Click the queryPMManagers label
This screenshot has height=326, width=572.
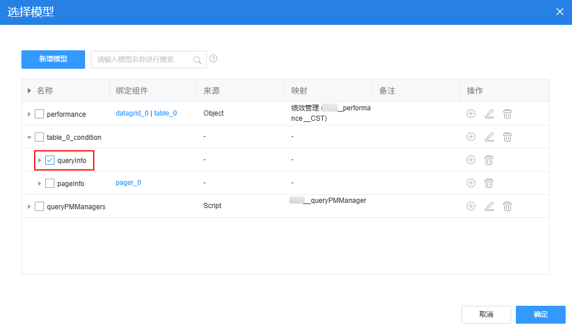(76, 207)
